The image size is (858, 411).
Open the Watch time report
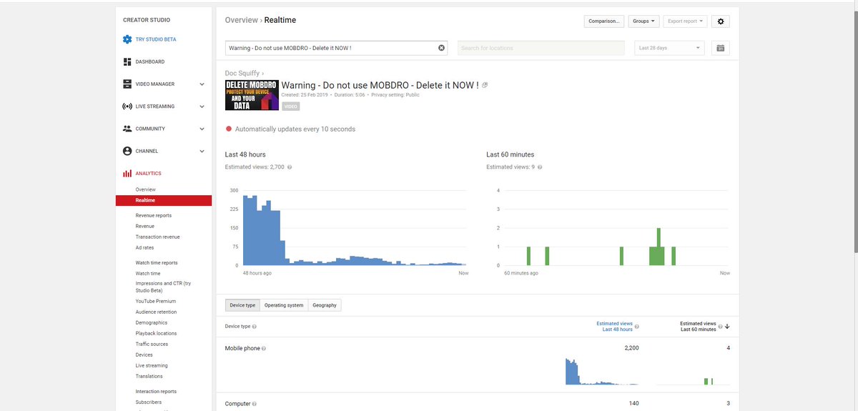(x=148, y=273)
